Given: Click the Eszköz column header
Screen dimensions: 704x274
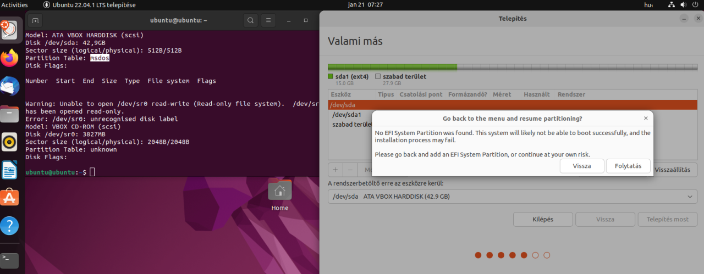Looking at the screenshot, I should coord(341,94).
